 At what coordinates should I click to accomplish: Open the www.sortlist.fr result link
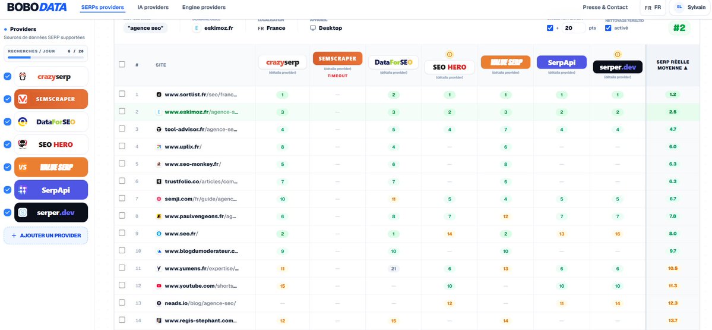coord(201,95)
